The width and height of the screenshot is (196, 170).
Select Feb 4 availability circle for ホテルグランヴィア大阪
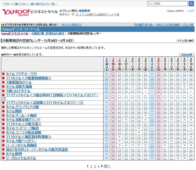[152, 107]
